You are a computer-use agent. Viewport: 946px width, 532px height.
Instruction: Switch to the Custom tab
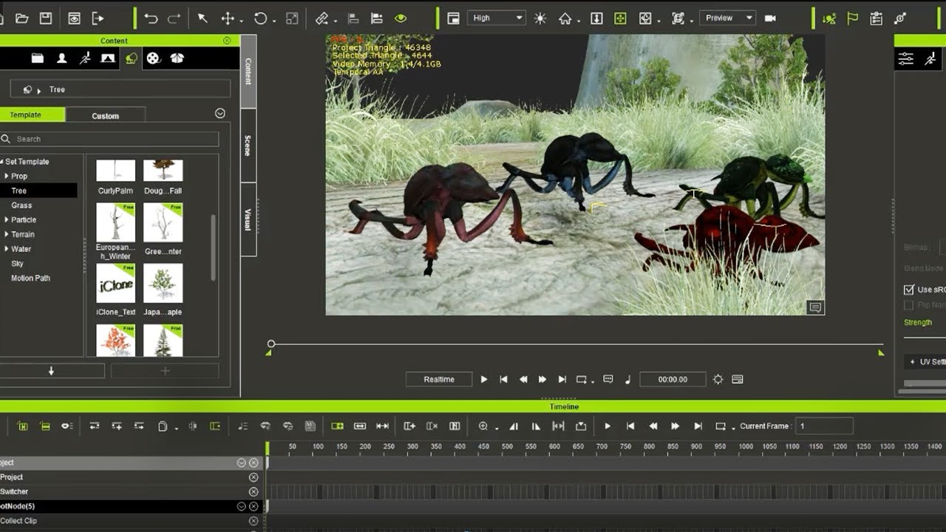click(105, 115)
